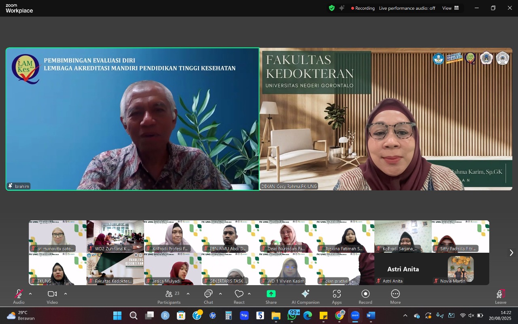Select dian pratiwi's video thumbnail
The height and width of the screenshot is (324, 518).
point(345,269)
